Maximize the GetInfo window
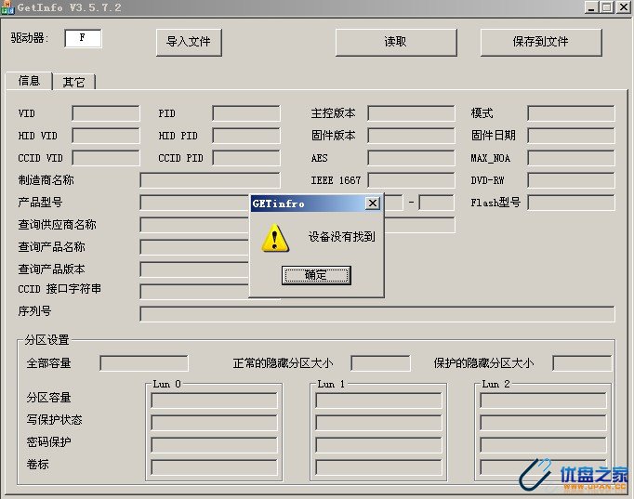The image size is (634, 499). coord(606,7)
